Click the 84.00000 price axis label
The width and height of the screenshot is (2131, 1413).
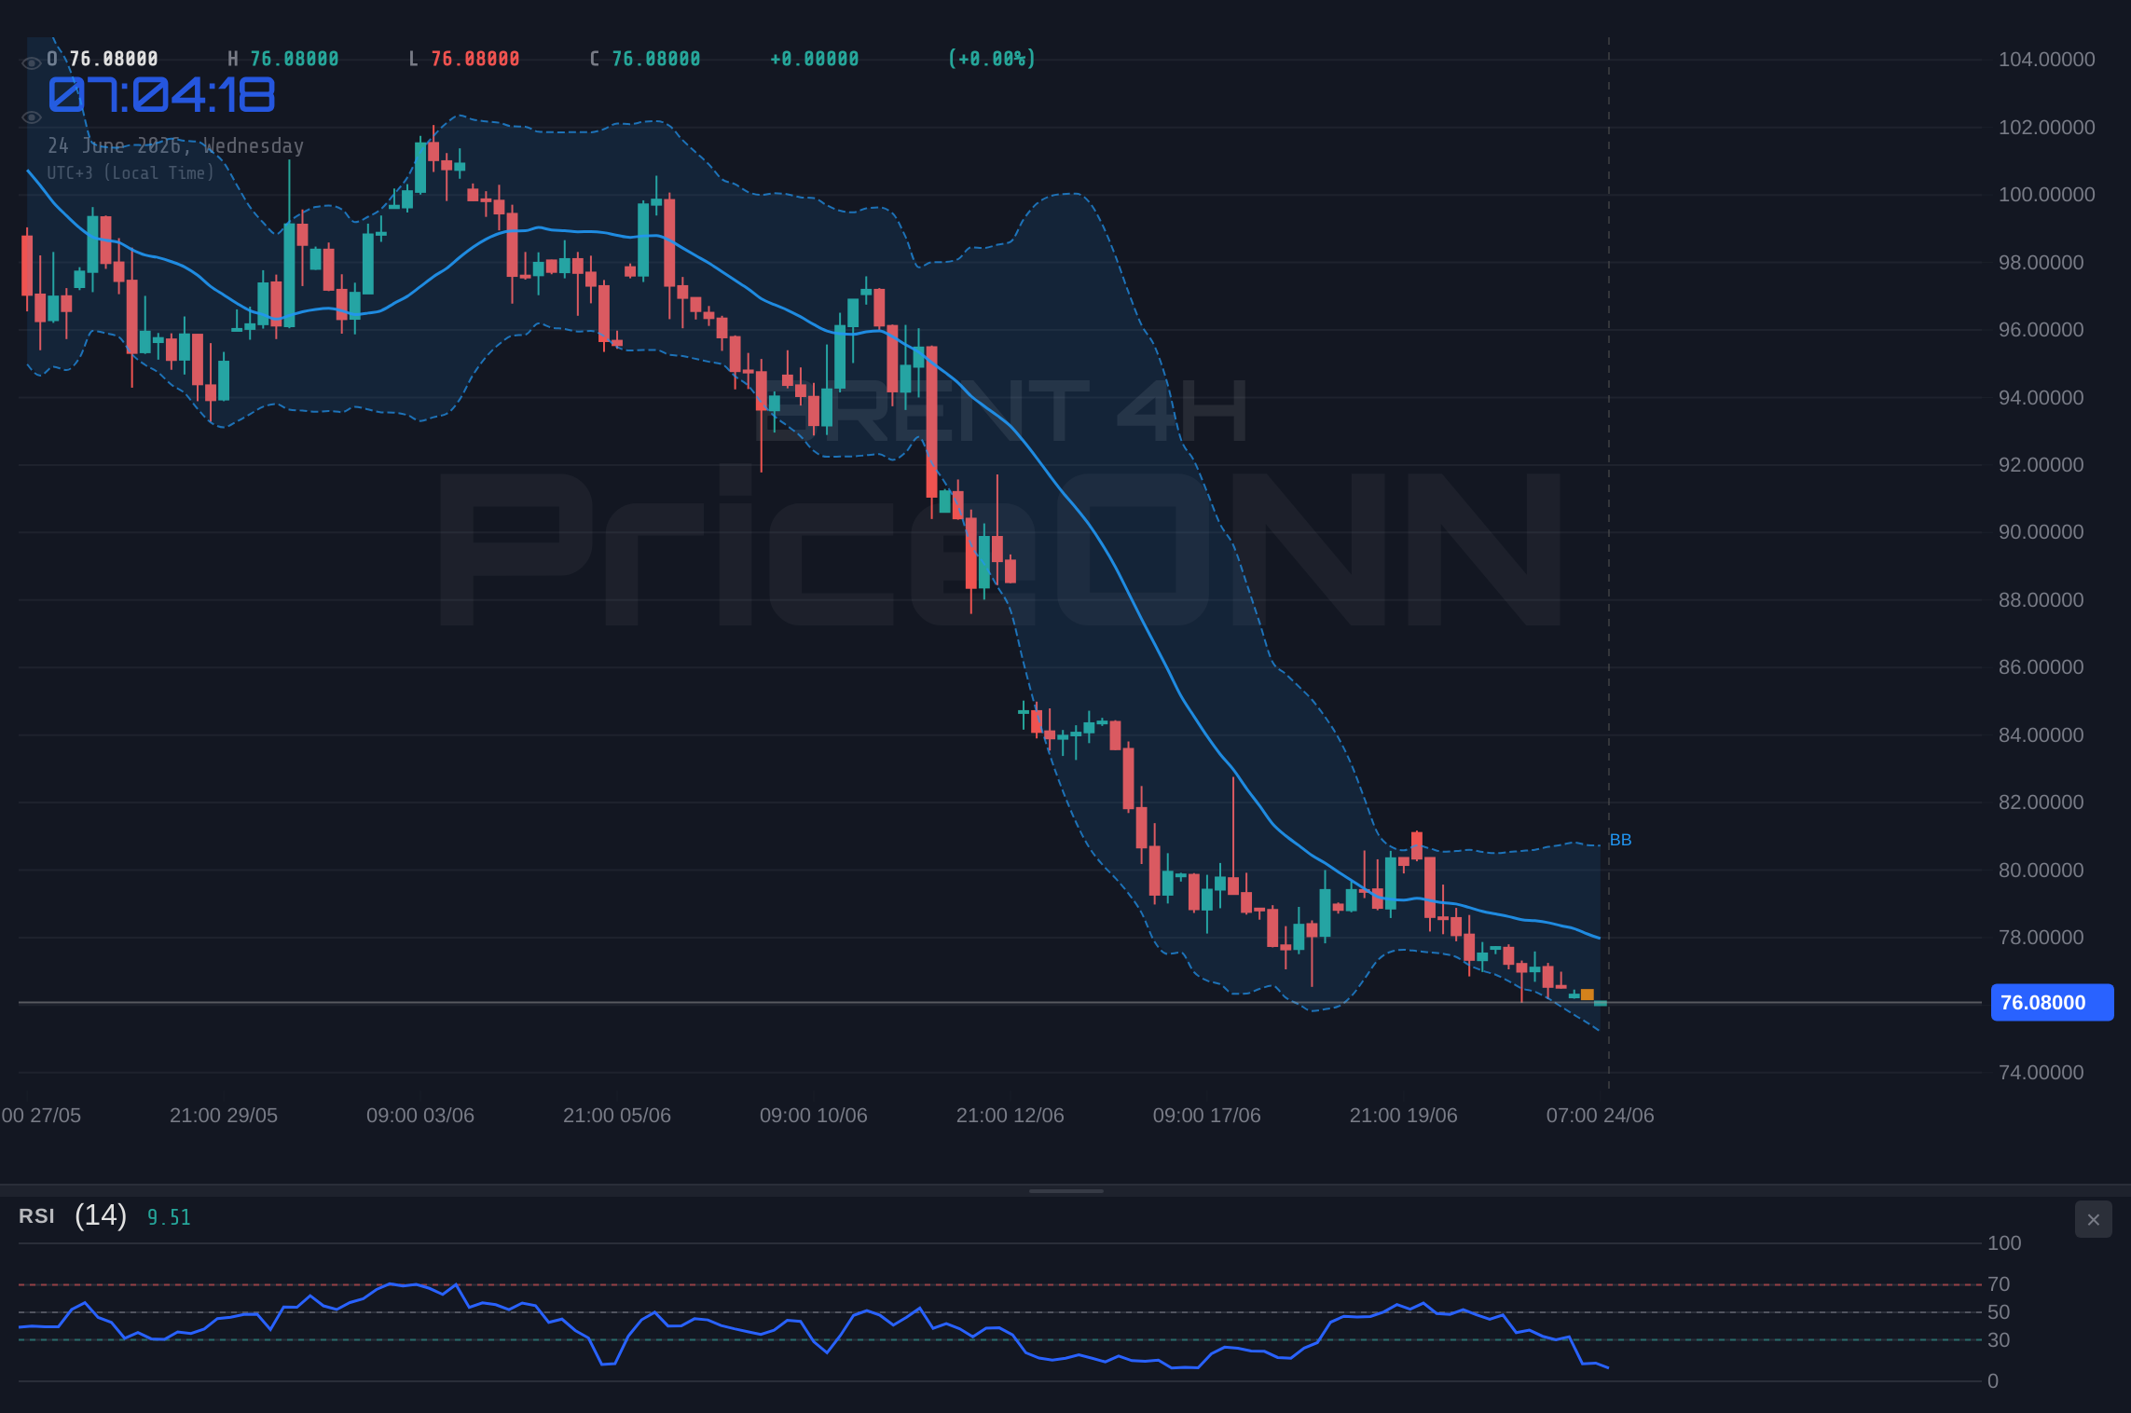(2041, 735)
